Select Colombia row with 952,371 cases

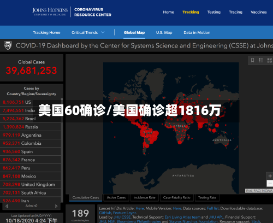(x=31, y=143)
